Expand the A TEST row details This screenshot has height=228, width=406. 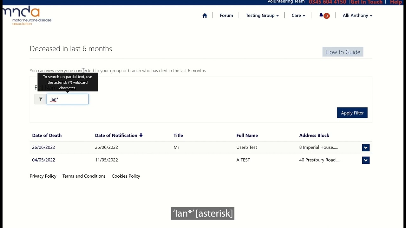click(x=366, y=160)
